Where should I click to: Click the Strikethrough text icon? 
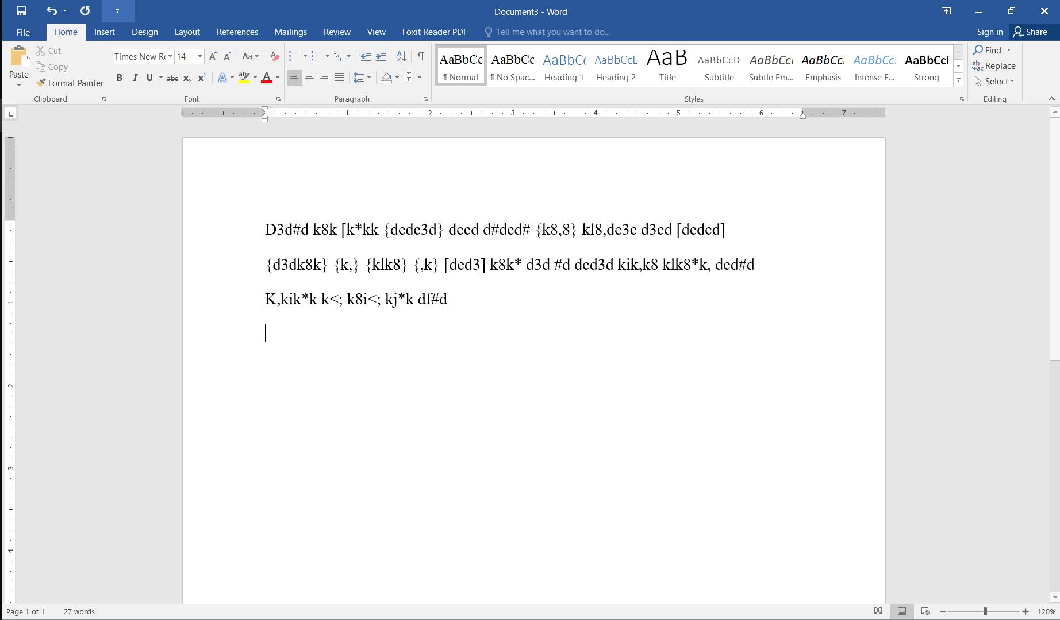172,78
